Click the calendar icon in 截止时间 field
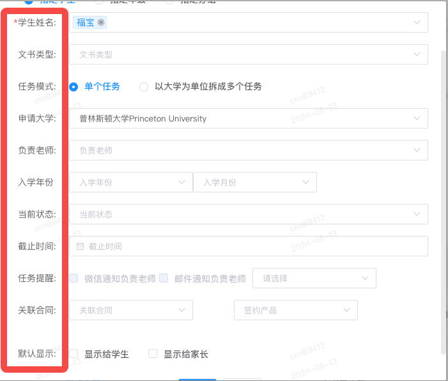This screenshot has height=381, width=448. (80, 246)
